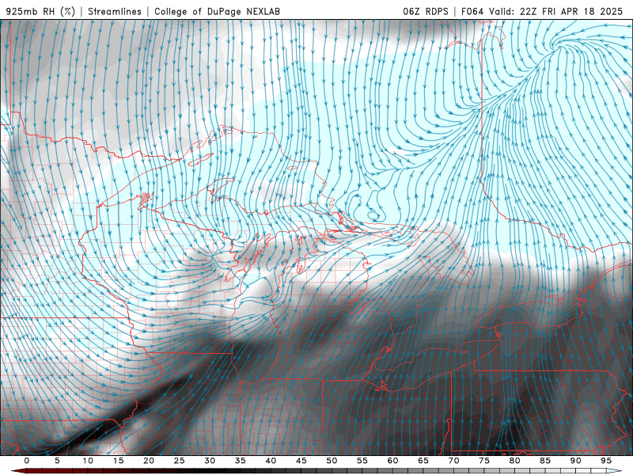The height and width of the screenshot is (475, 633).
Task: Click the 30 label on the RH scale
Action: coord(210,461)
